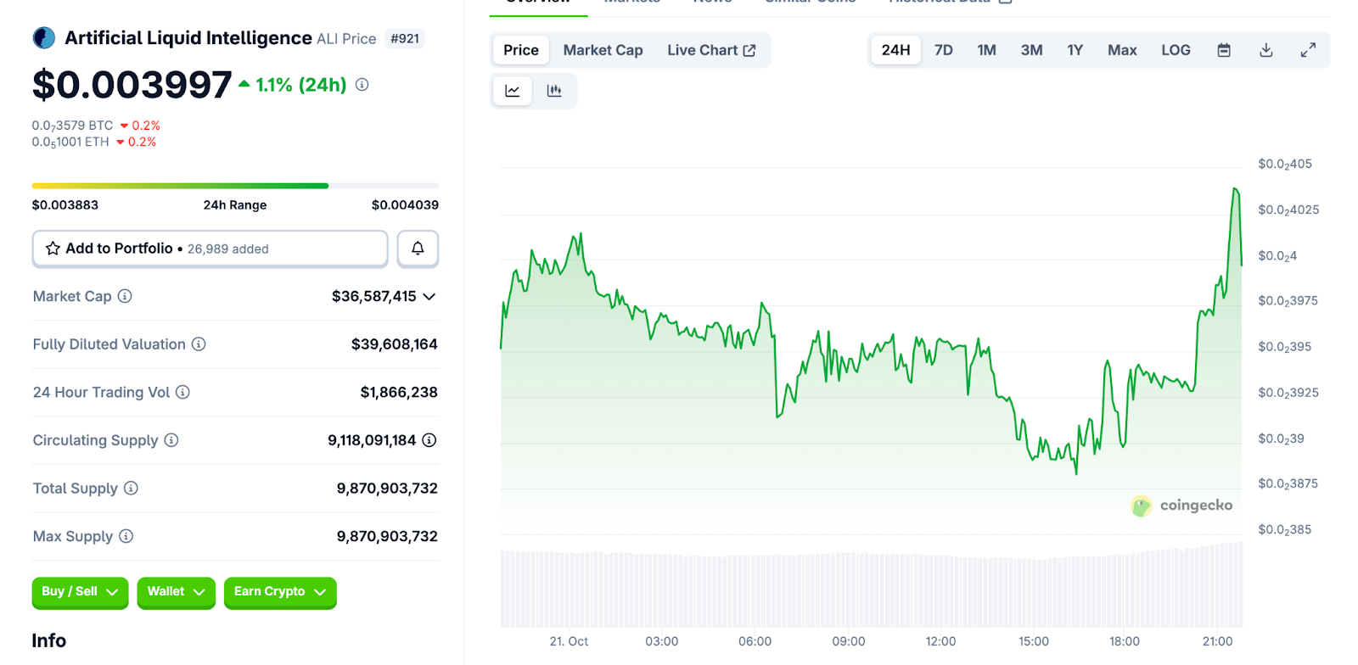The image size is (1358, 665).
Task: Click info icon next to Market Cap
Action: click(125, 296)
